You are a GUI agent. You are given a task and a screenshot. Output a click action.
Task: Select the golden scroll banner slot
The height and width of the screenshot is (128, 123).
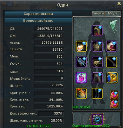pyautogui.click(x=112, y=78)
